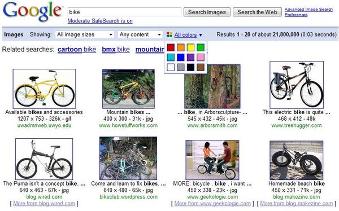339x211 pixels.
Task: Open the Puma folding bike thumbnail
Action: pos(44,159)
